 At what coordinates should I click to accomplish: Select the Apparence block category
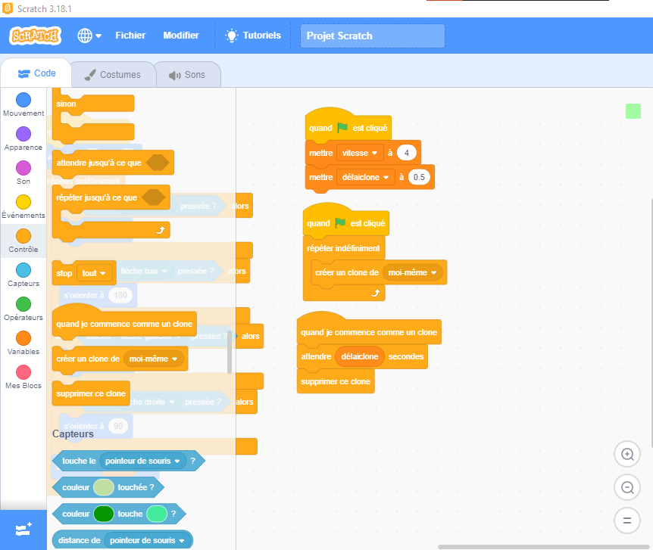[x=23, y=138]
